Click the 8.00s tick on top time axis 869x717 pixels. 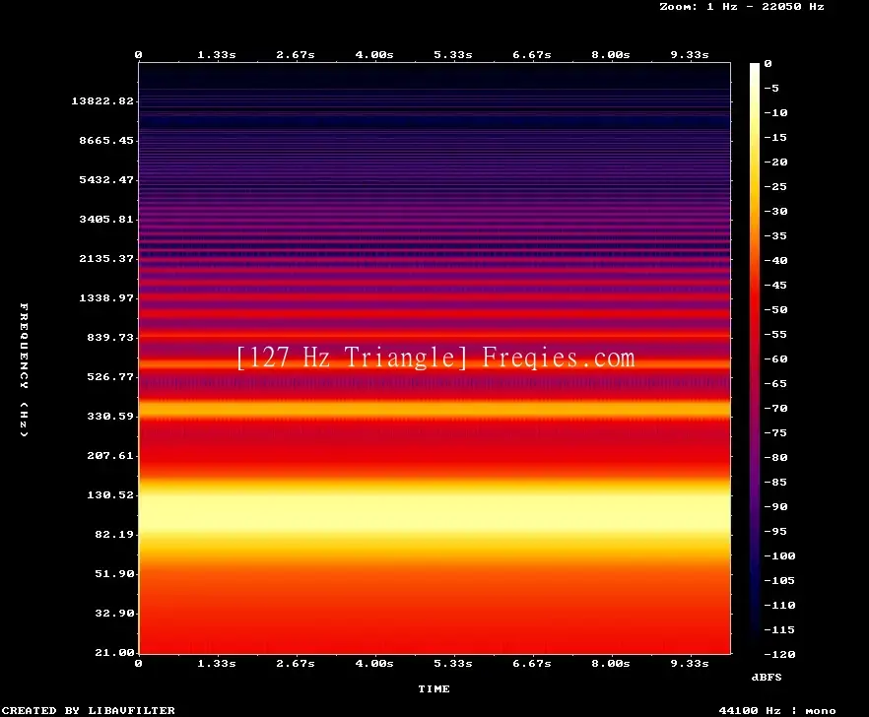[x=610, y=54]
